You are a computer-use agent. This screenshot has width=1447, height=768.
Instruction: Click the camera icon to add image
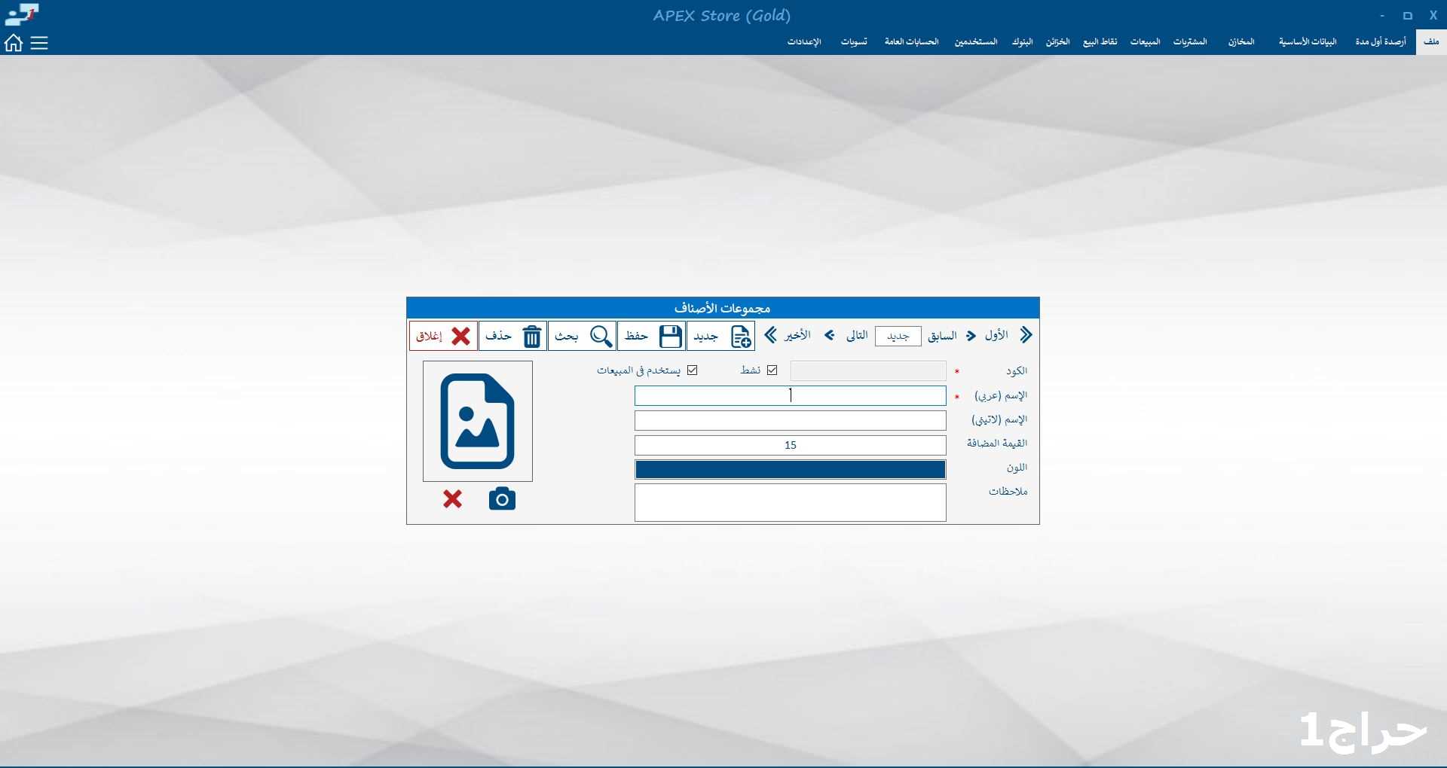pos(502,499)
